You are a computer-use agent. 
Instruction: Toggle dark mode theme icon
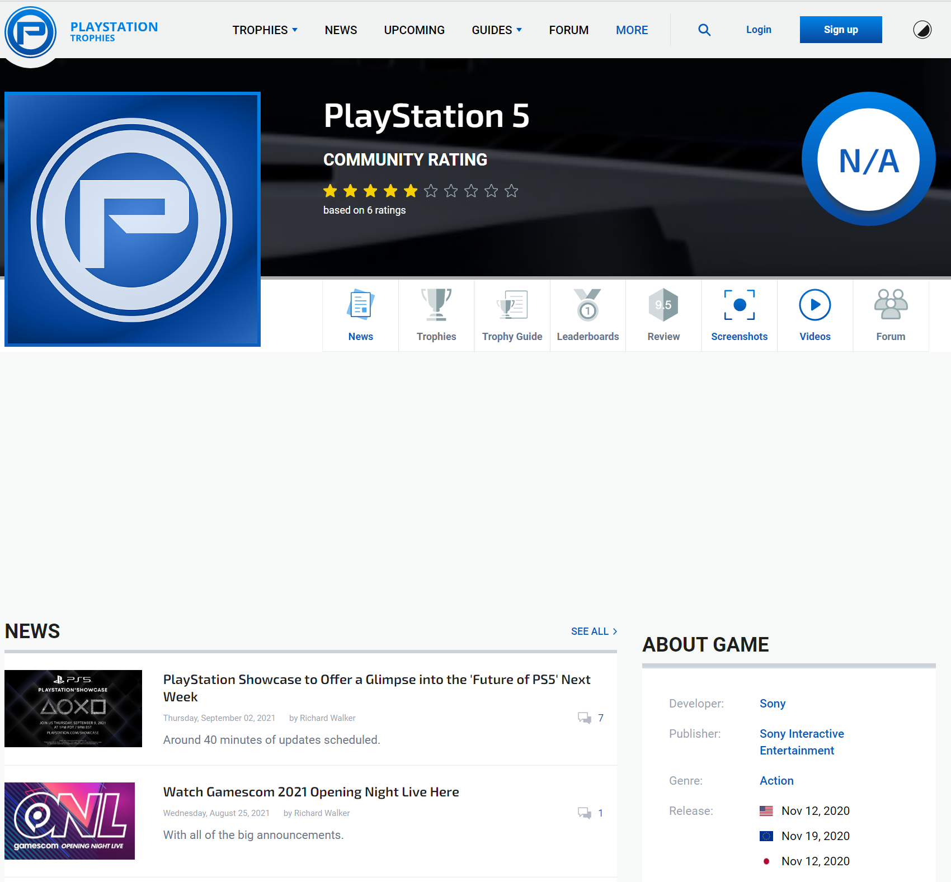pos(922,30)
